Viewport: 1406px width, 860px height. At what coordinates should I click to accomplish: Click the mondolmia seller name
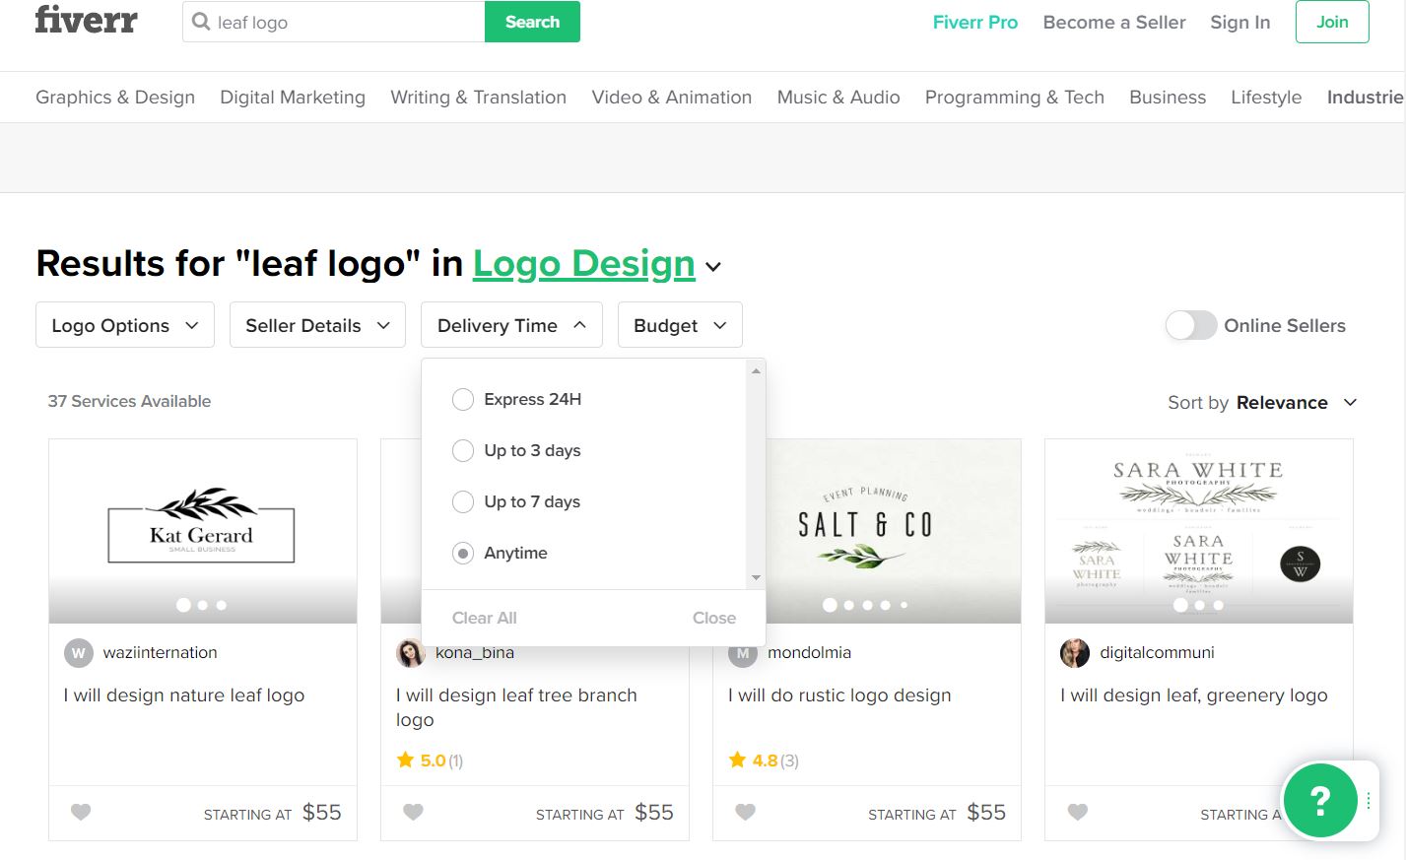click(x=809, y=652)
